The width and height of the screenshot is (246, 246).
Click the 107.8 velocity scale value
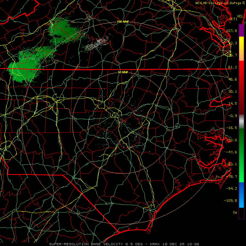(232, 31)
